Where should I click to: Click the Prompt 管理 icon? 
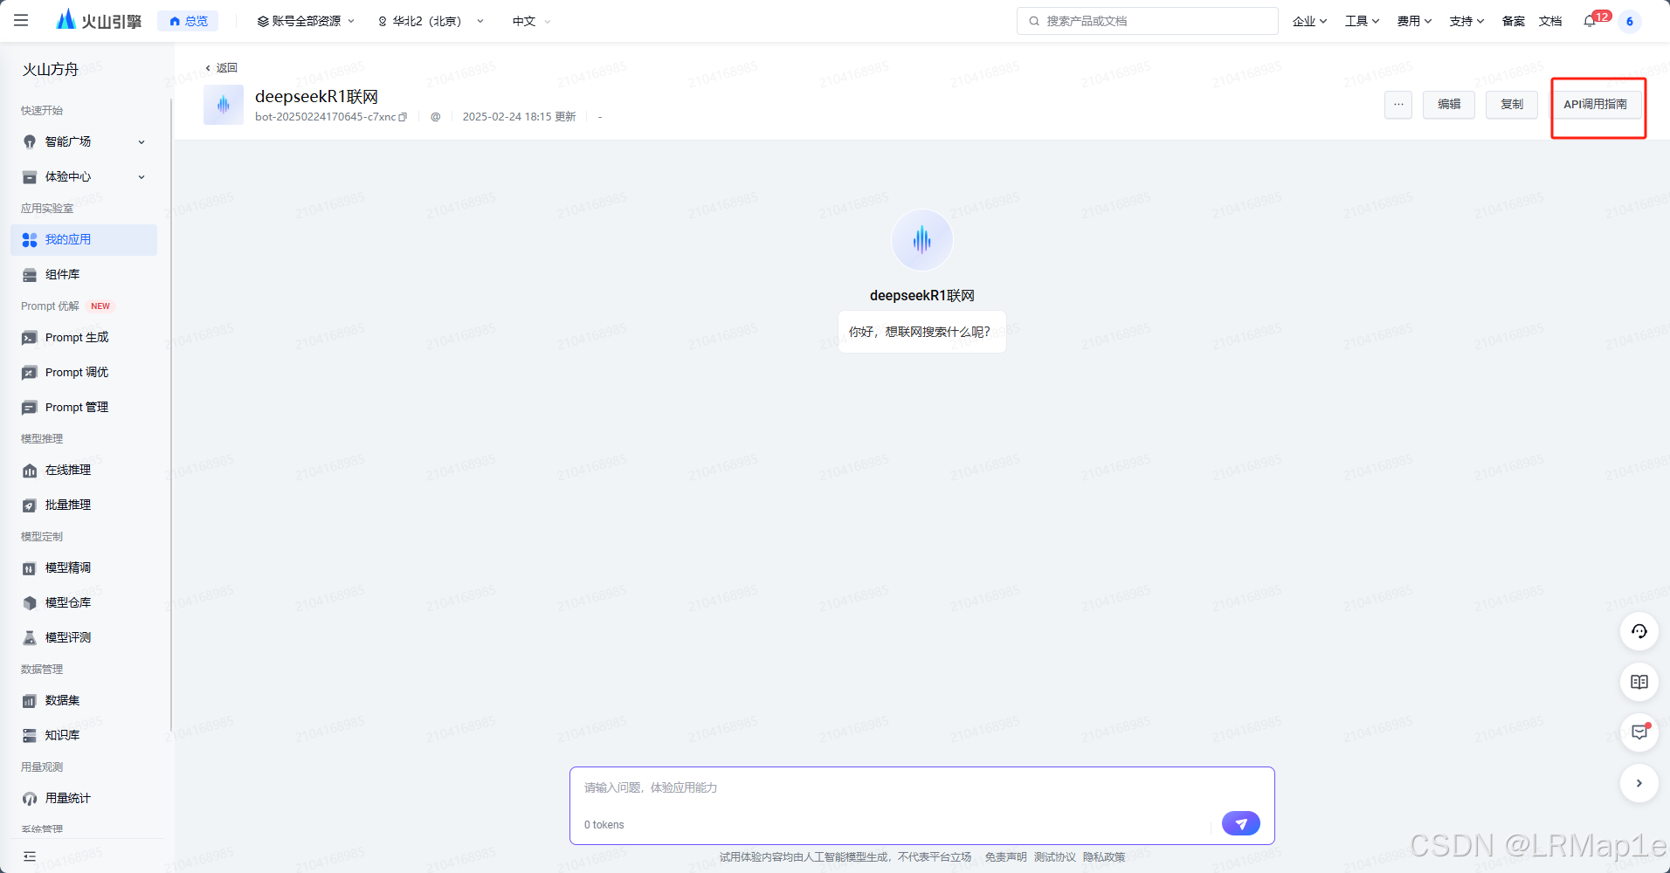(30, 407)
